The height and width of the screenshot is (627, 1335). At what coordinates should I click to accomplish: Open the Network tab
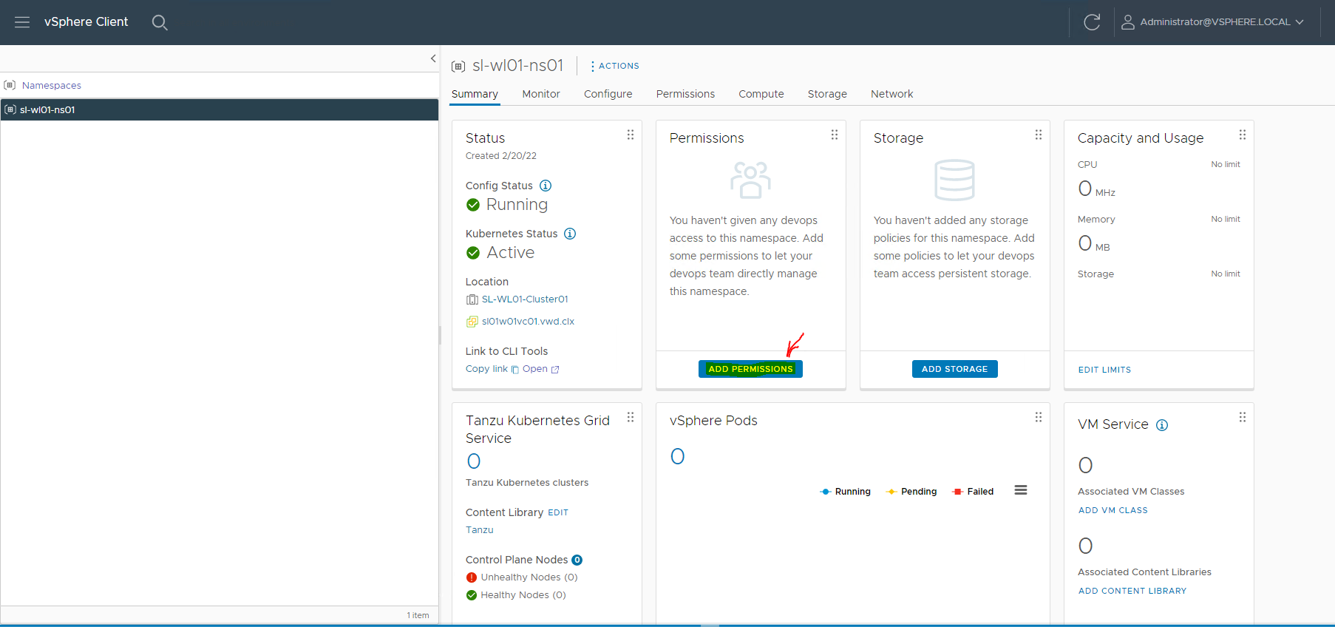(x=891, y=94)
